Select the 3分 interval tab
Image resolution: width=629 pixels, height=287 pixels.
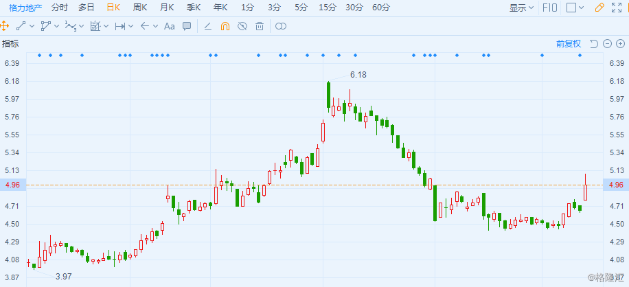coord(275,8)
